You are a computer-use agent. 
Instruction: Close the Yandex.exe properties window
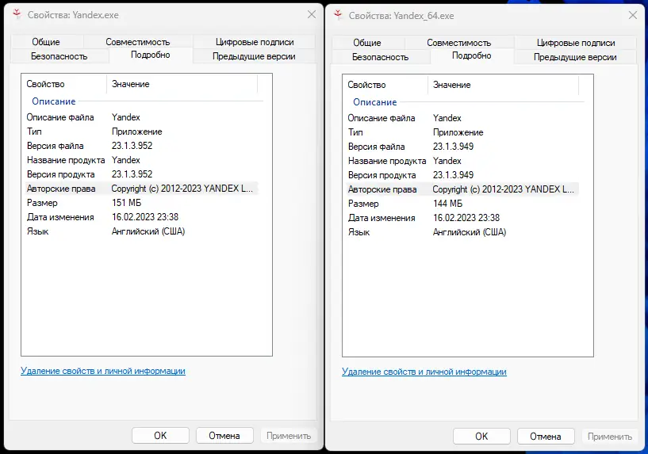(x=311, y=15)
